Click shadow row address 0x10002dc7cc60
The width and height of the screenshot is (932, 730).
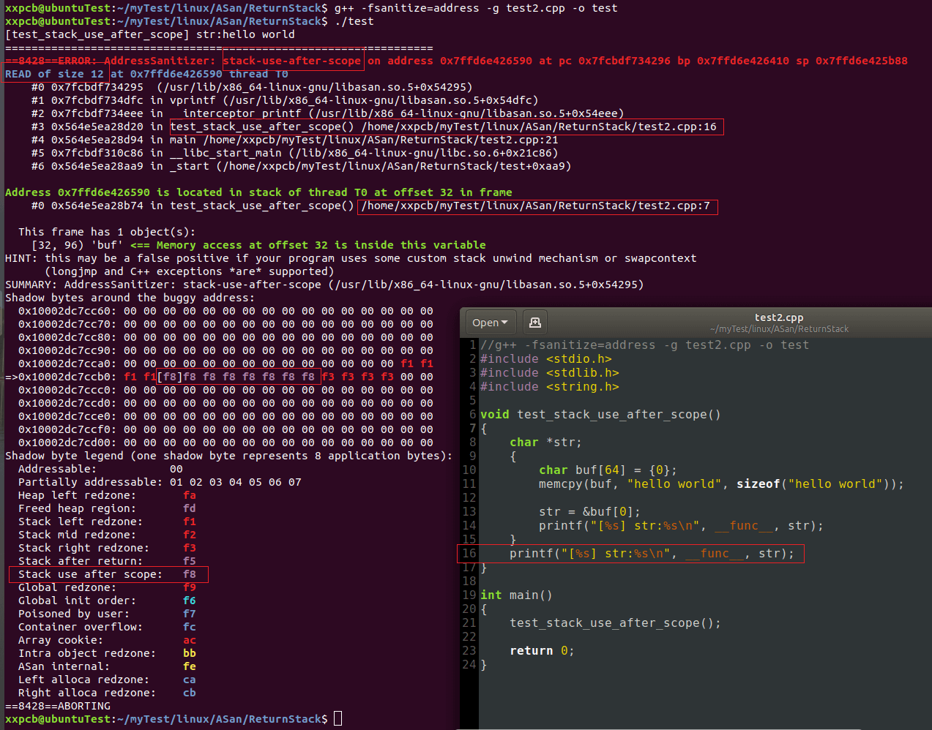(67, 311)
